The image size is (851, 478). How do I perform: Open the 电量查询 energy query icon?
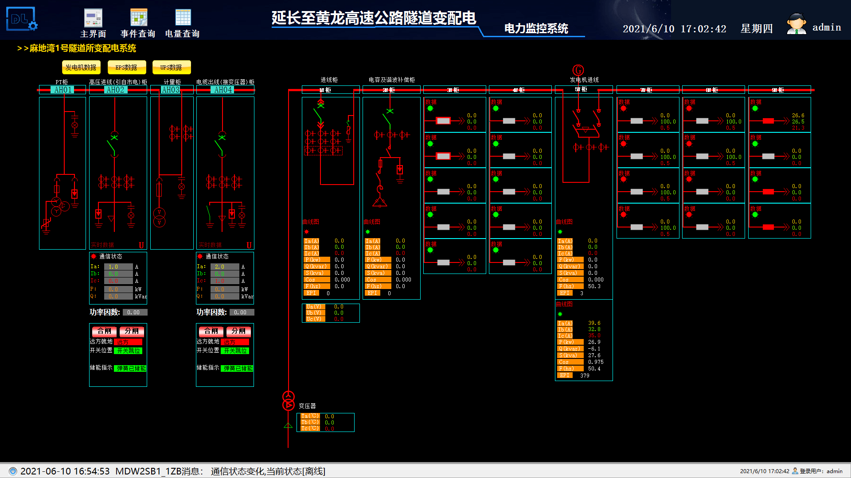click(x=183, y=18)
